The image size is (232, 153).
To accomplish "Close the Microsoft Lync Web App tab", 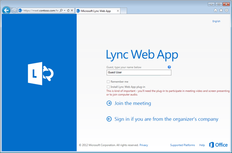I will (118, 11).
